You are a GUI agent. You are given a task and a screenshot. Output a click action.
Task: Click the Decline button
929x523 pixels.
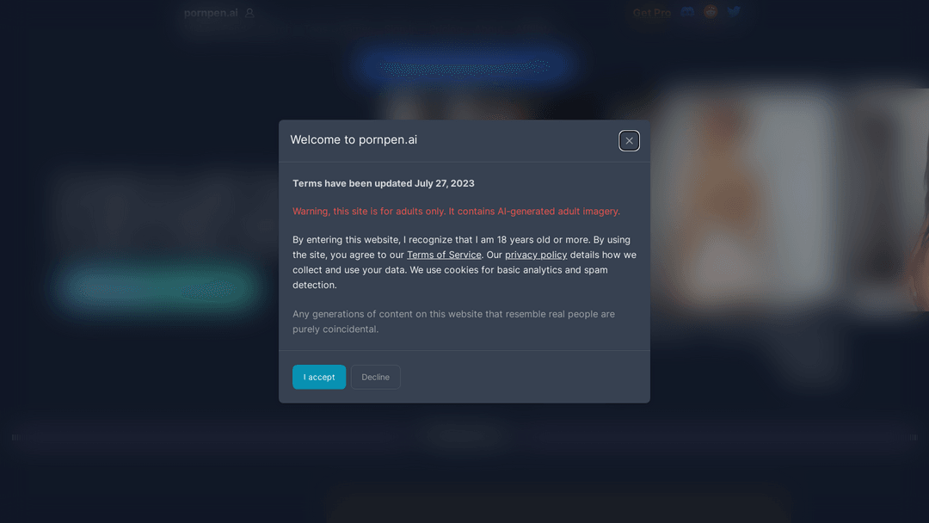[375, 377]
